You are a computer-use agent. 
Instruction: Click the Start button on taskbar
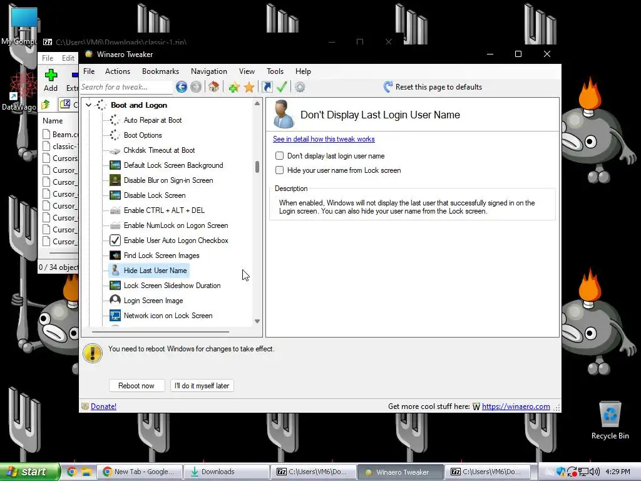30,472
